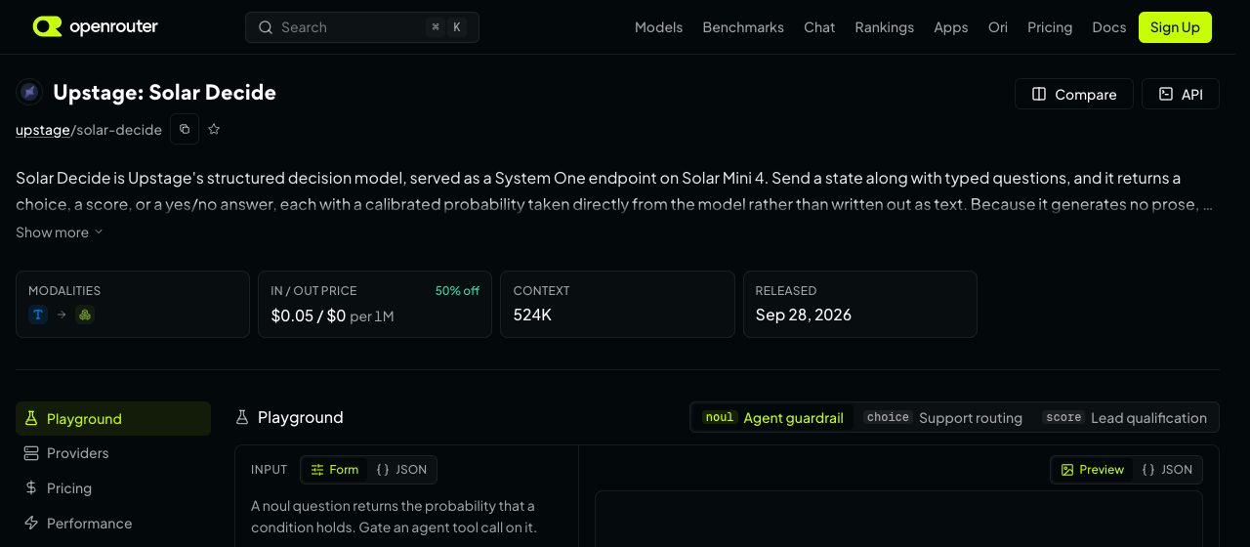Open Apps in top navigation

coord(951,27)
